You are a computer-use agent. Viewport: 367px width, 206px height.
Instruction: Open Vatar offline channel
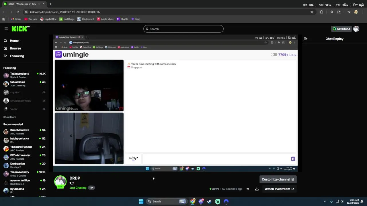[x=24, y=109]
